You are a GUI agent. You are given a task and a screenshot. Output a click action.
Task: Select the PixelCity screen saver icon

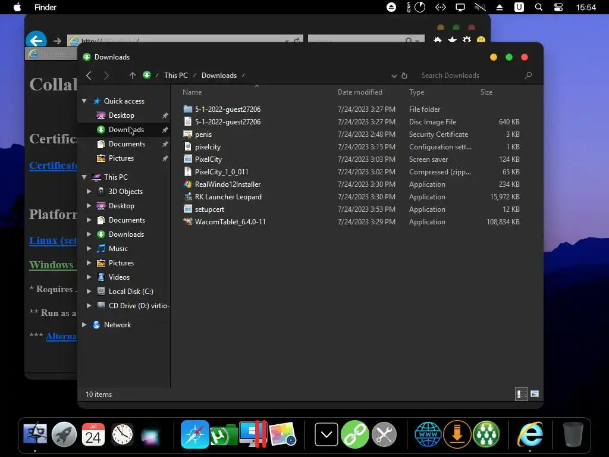click(187, 159)
